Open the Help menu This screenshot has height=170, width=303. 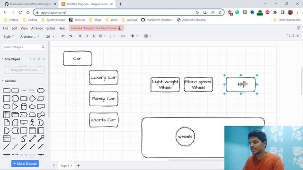coord(62,28)
